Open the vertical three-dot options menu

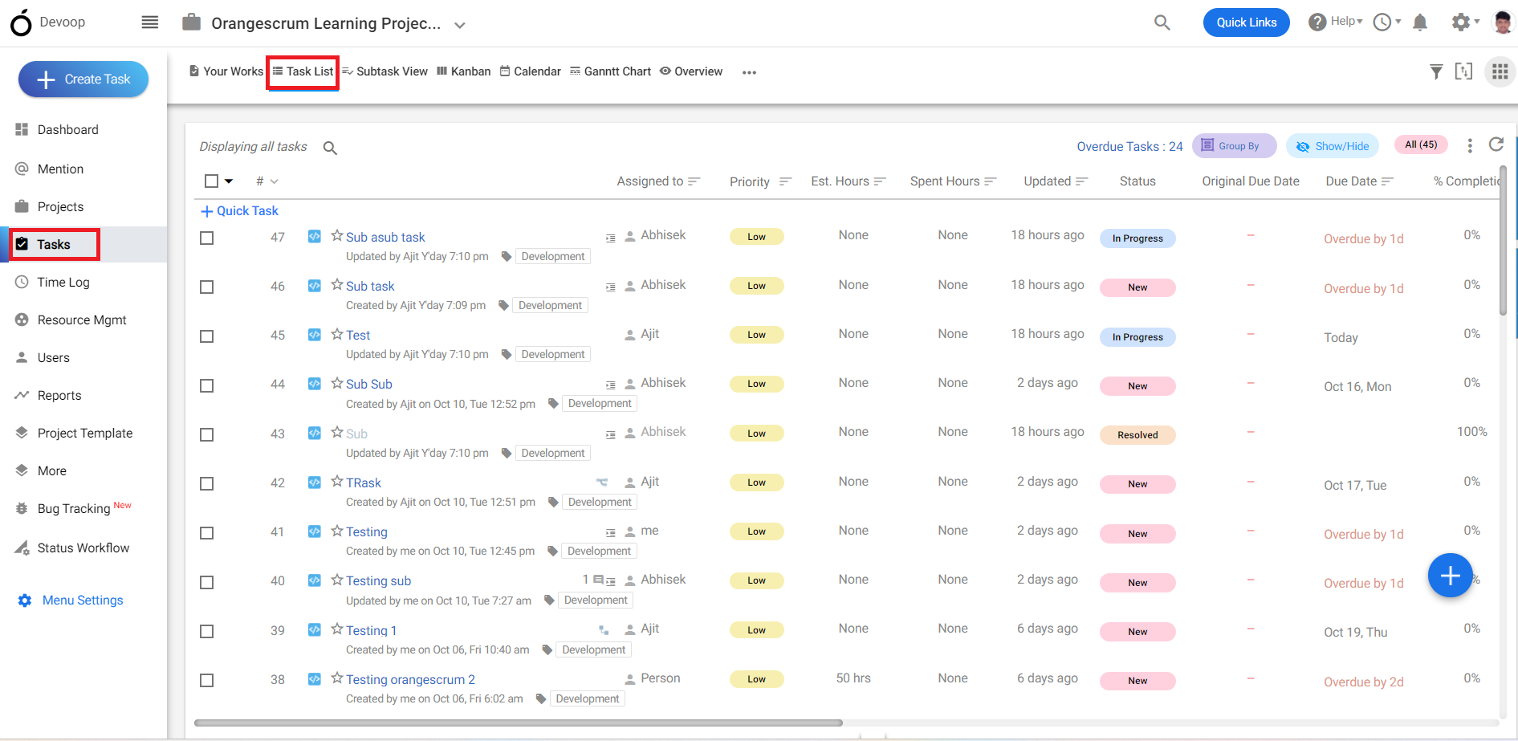coord(1470,145)
